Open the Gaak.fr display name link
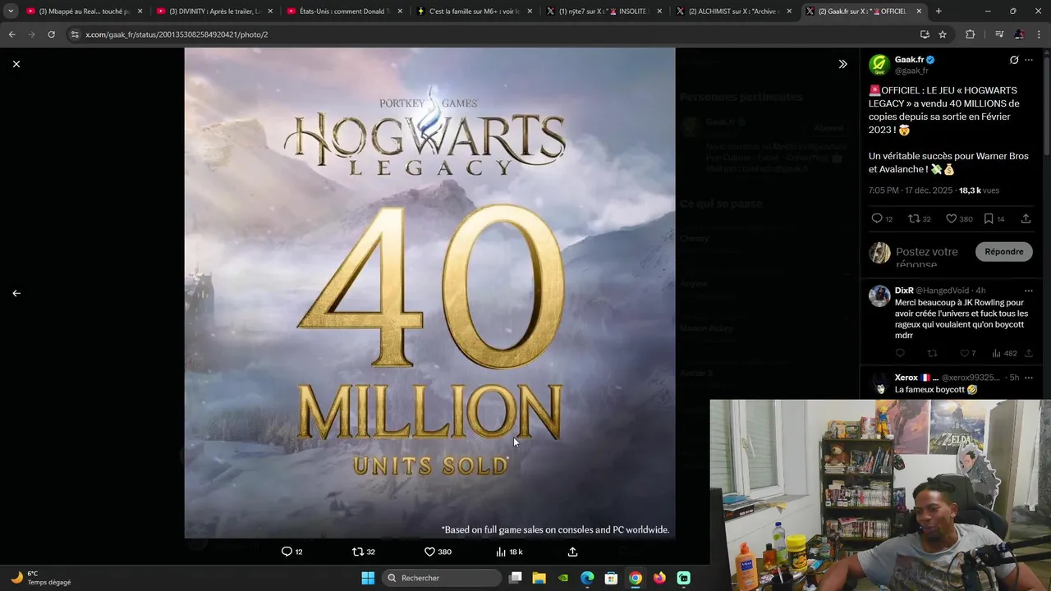 (x=910, y=60)
